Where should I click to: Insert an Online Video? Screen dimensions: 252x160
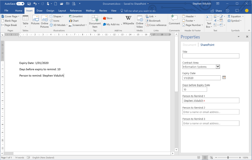(139, 21)
